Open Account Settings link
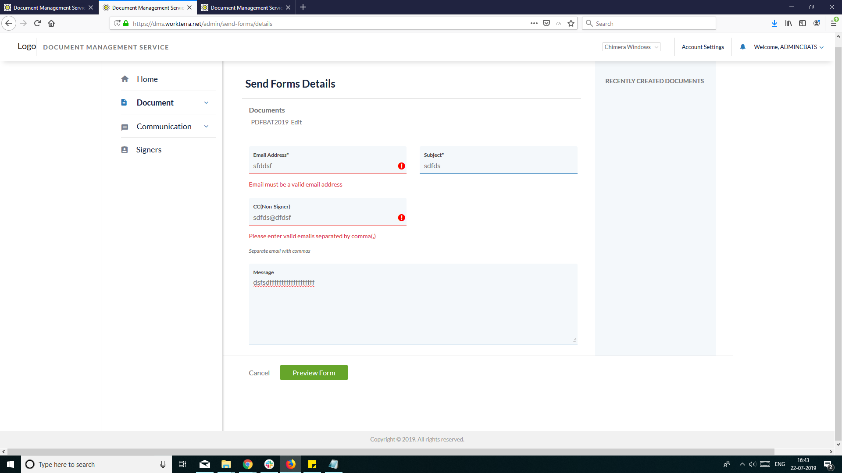The height and width of the screenshot is (473, 842). tap(703, 47)
